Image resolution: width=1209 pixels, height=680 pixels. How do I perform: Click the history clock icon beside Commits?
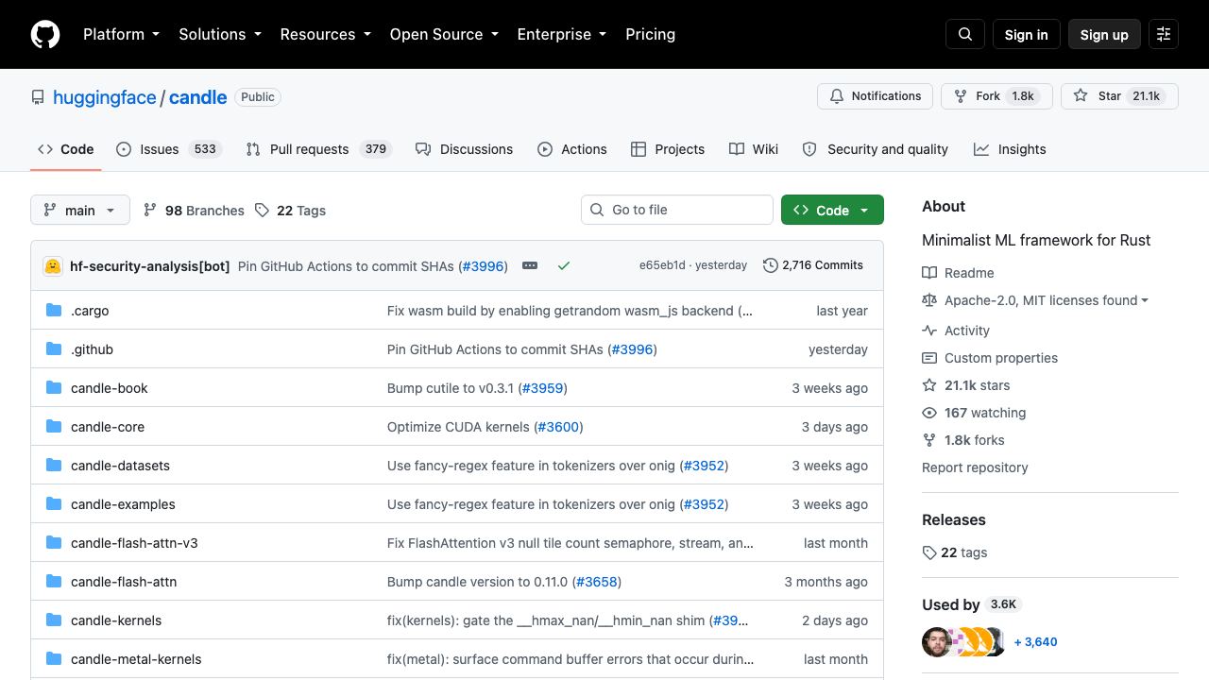coord(771,265)
